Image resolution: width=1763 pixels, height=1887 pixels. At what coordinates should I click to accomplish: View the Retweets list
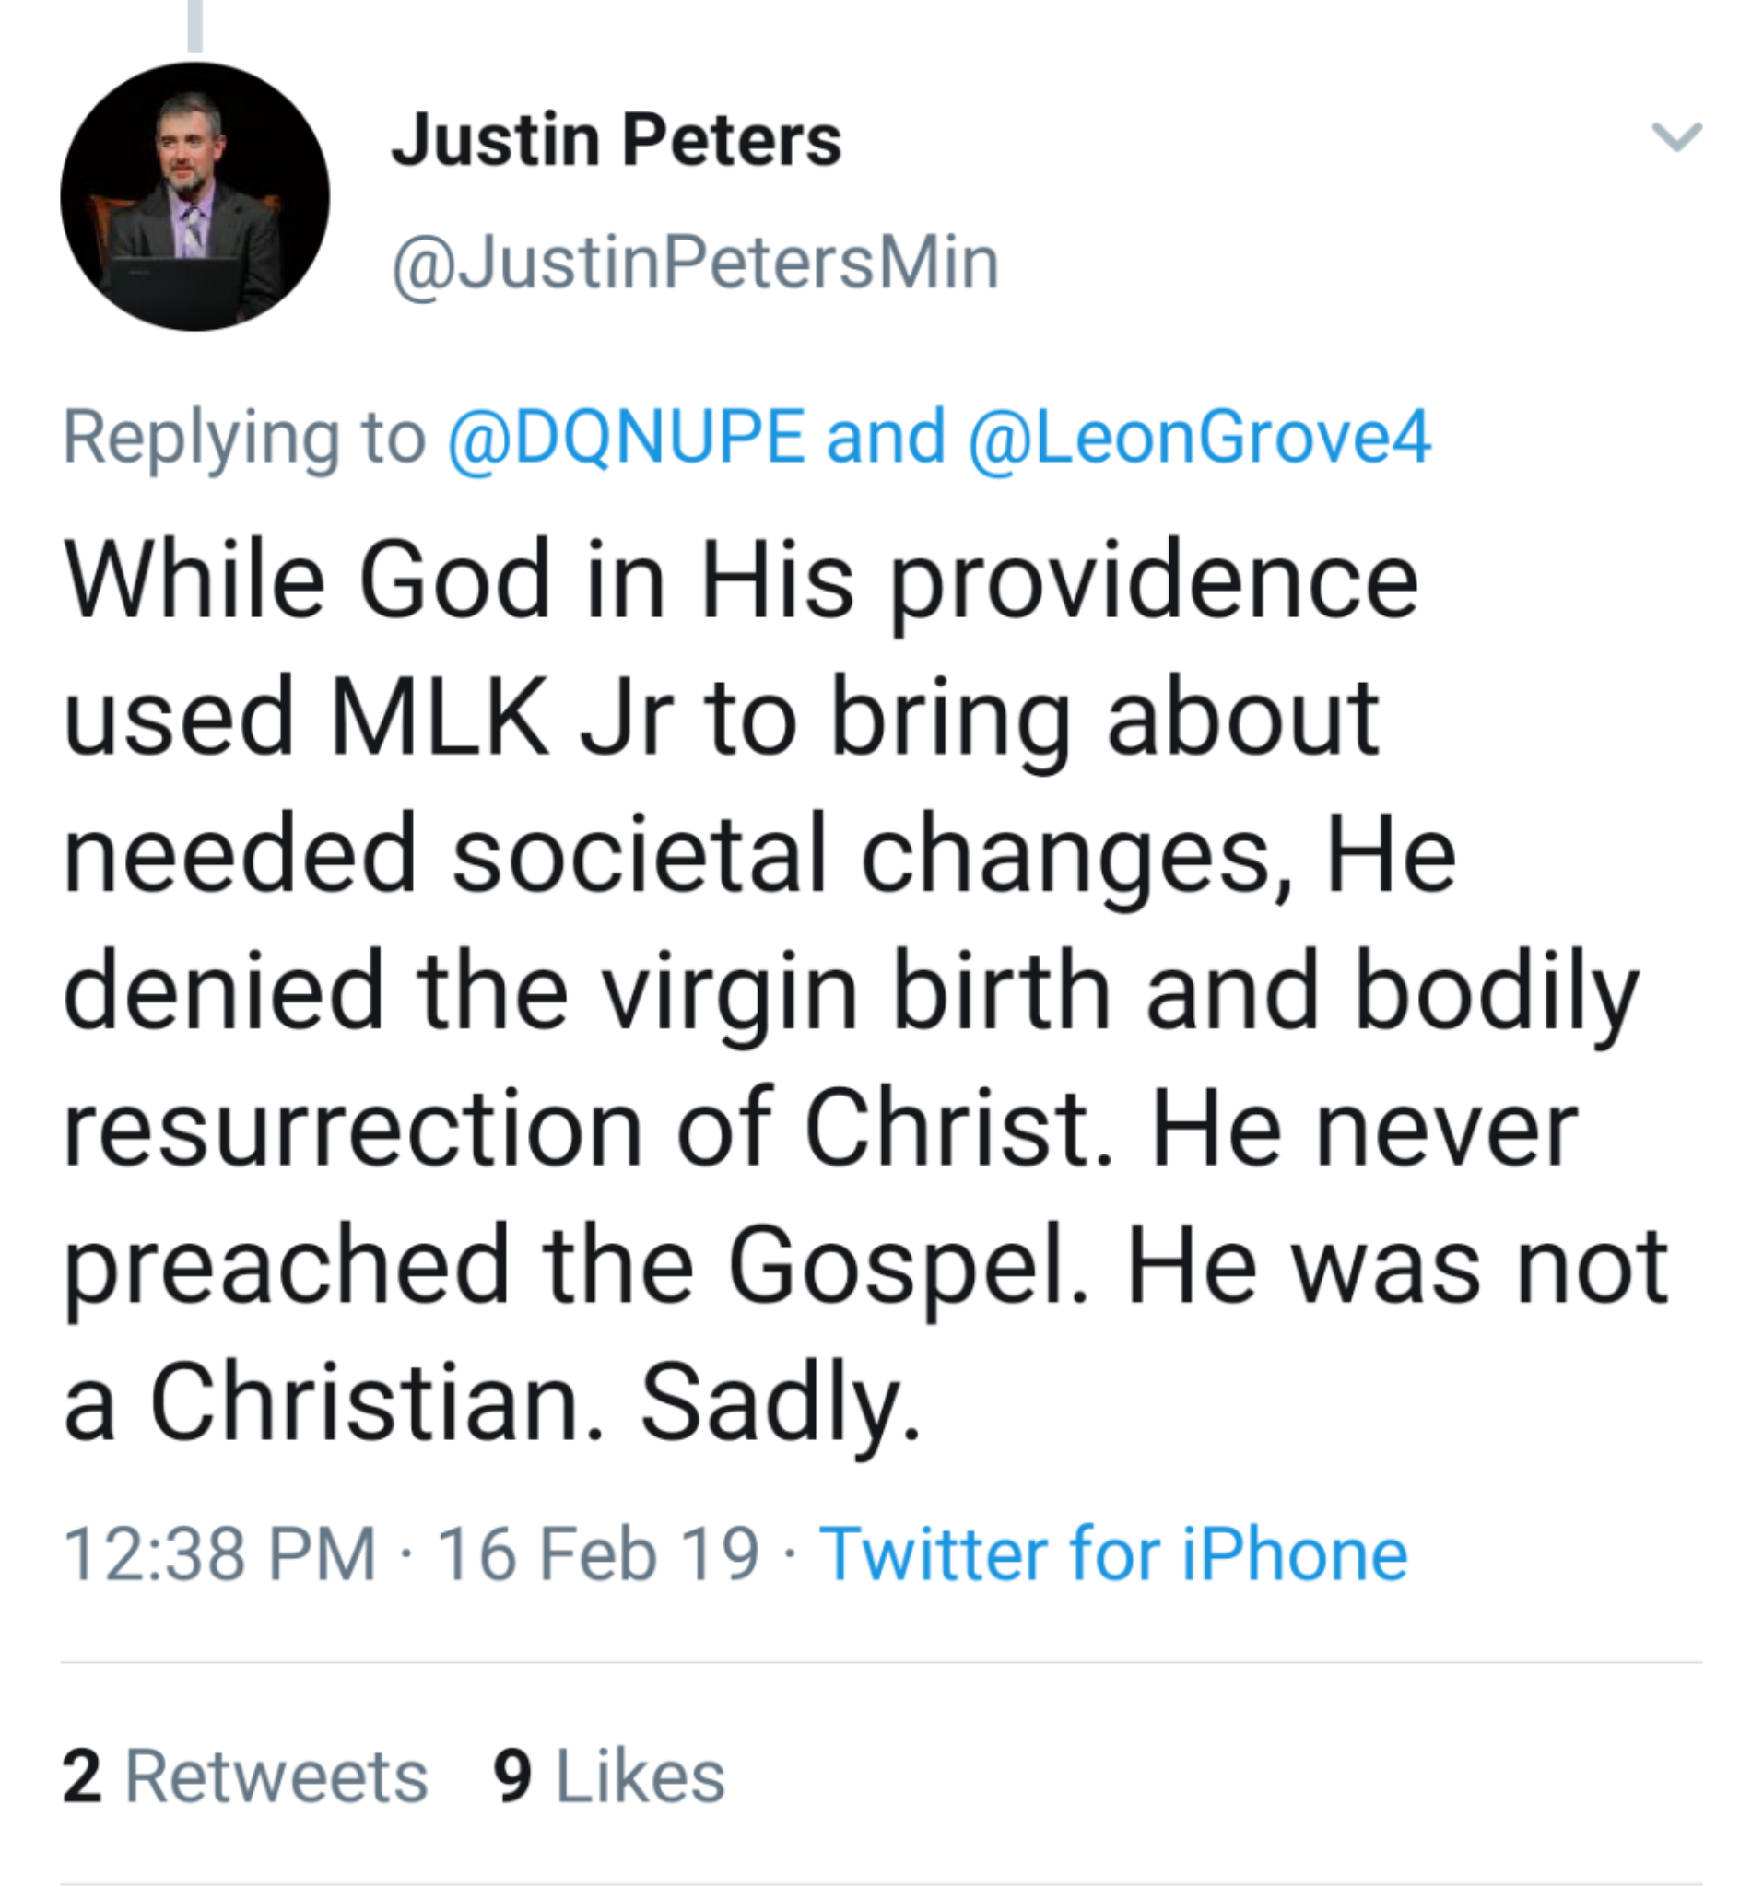click(276, 1776)
